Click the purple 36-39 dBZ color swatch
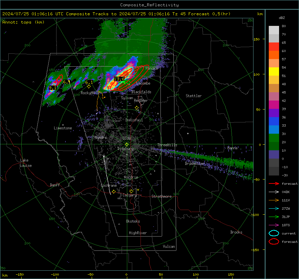 274,113
